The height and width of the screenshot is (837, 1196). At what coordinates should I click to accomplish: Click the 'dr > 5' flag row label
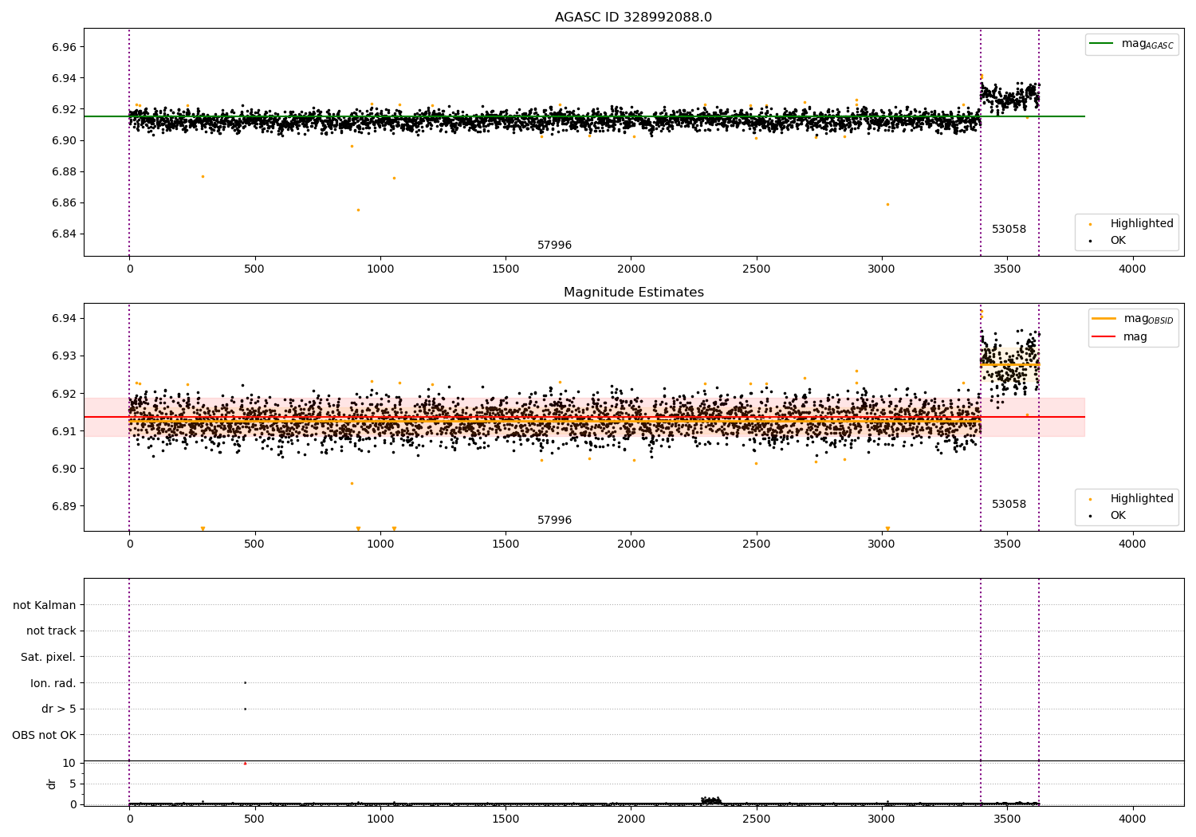point(59,709)
